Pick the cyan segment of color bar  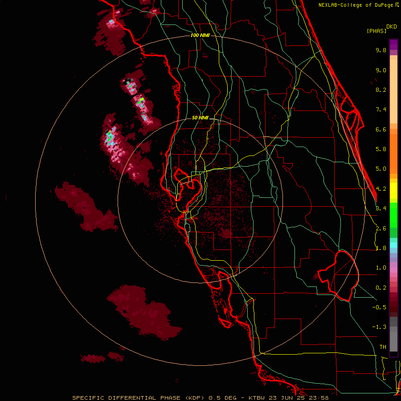pos(393,245)
